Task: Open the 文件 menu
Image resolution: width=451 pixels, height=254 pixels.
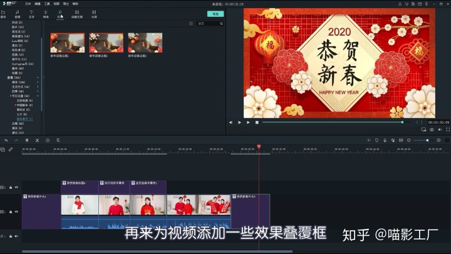Action: click(28, 4)
